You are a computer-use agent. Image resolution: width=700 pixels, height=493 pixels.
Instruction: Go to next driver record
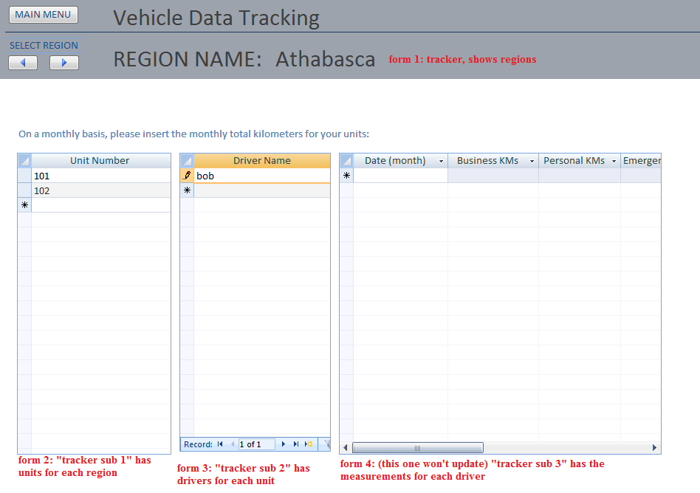[283, 444]
